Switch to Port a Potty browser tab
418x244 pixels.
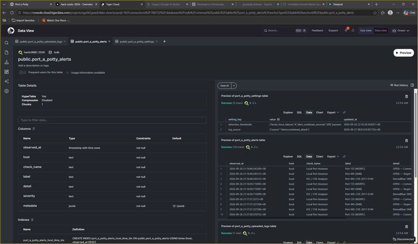[30, 4]
